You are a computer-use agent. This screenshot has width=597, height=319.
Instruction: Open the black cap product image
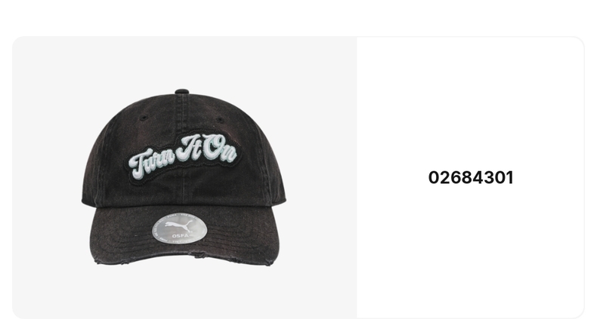click(x=184, y=177)
